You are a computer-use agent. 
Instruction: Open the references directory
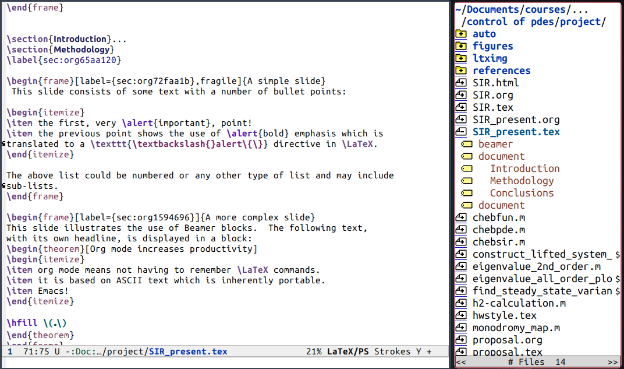pos(501,71)
